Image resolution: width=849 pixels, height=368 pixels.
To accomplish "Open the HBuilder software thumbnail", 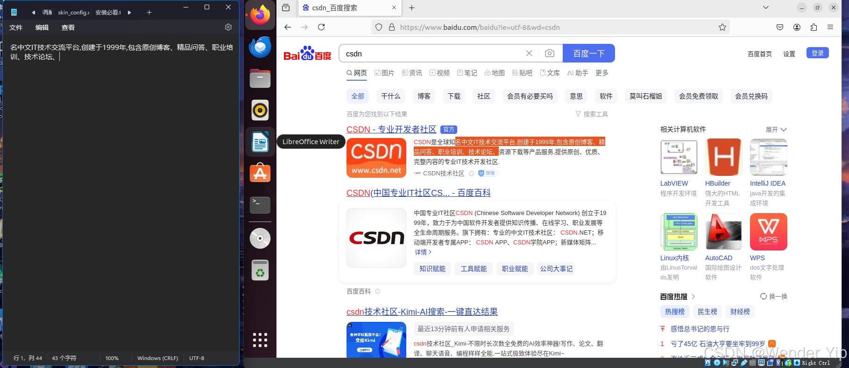I will tap(723, 157).
